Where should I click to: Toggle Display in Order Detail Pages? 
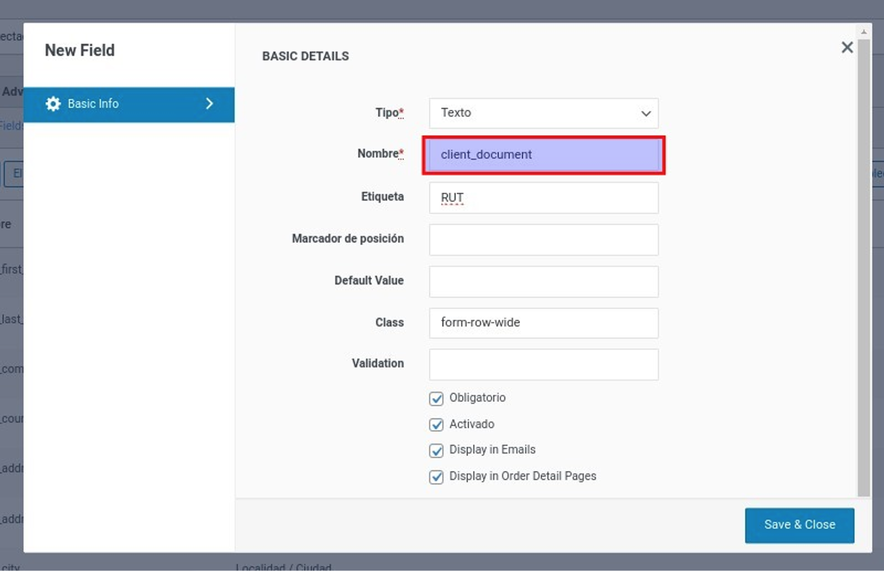(x=436, y=477)
